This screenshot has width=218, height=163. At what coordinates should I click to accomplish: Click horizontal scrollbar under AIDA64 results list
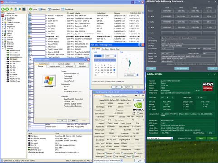60,130
